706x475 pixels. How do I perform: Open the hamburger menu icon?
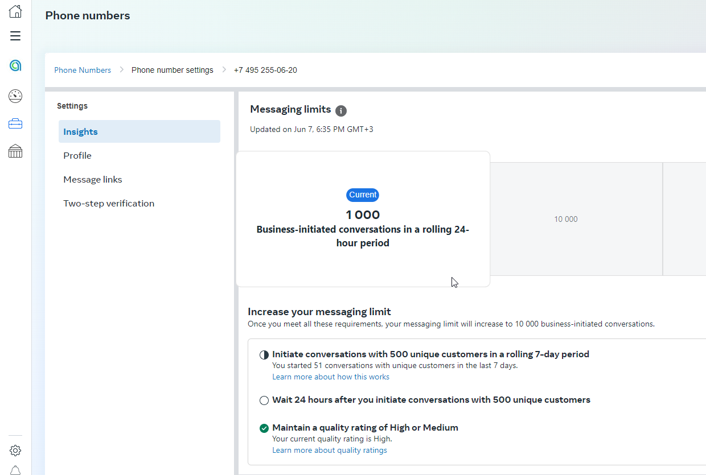pos(15,36)
